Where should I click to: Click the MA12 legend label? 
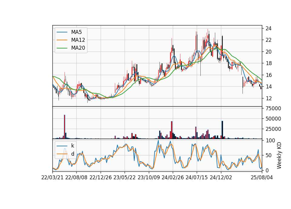click(78, 40)
